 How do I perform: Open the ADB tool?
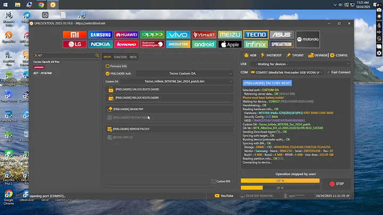250,55
